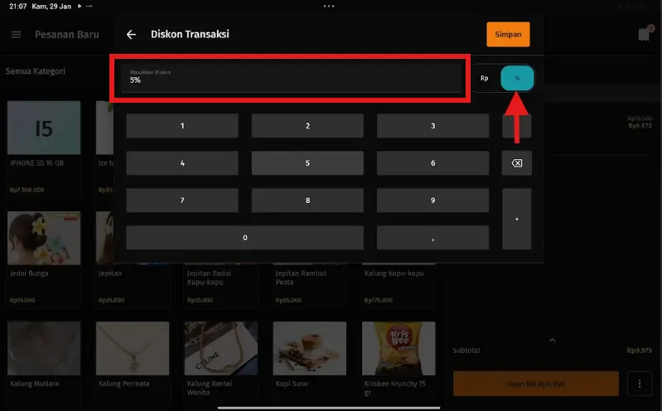Screen dimensions: 662x411
Task: Click Kalung Kupu-kupu product name
Action: click(394, 273)
